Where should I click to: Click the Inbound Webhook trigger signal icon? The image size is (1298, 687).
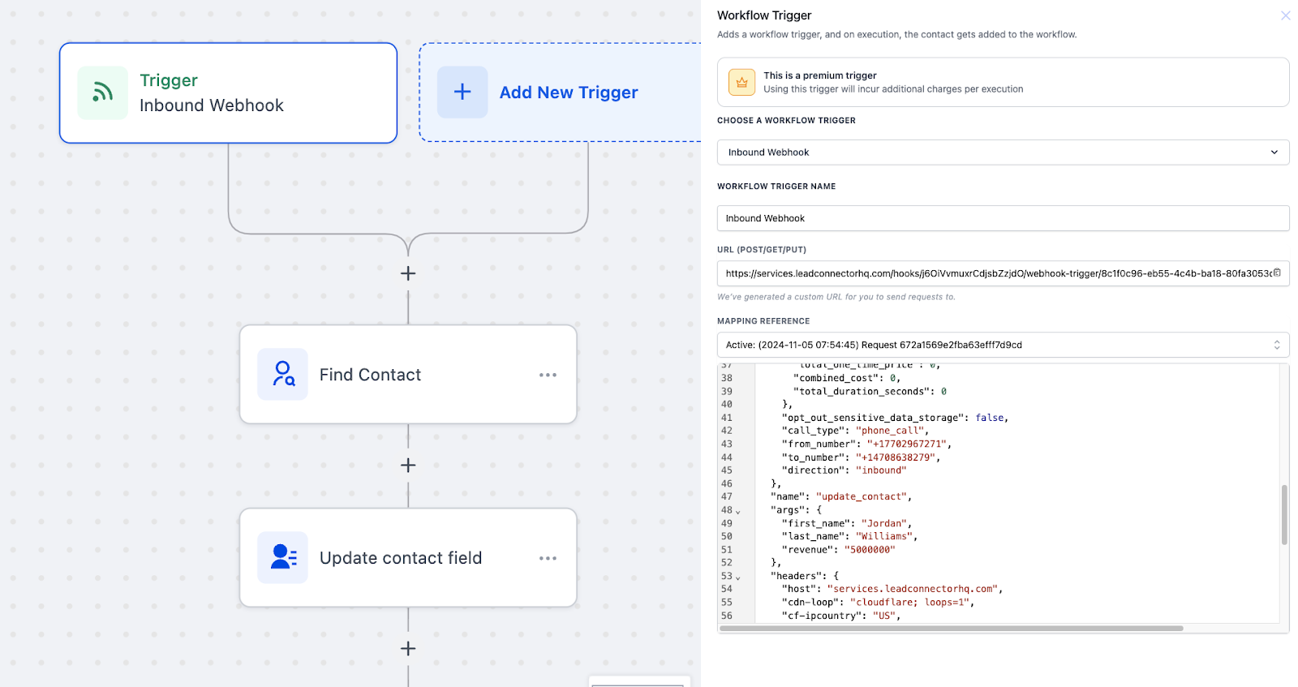102,92
